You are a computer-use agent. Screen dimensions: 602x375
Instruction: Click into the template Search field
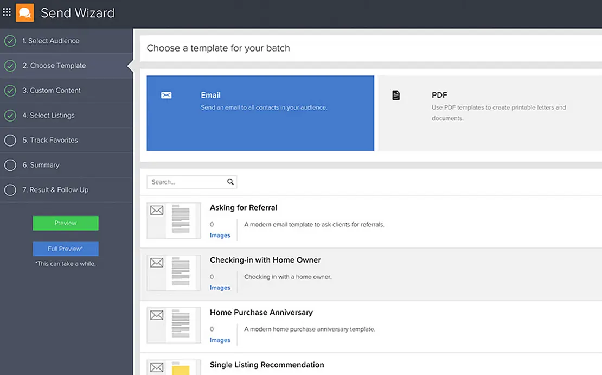pos(187,182)
